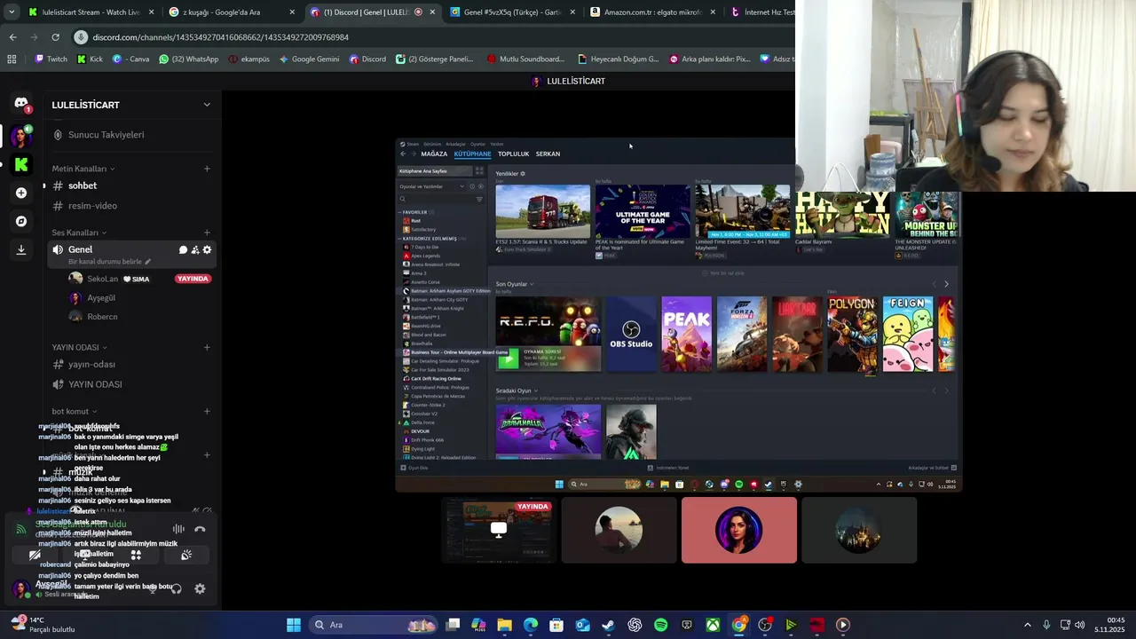
Task: Open Spotify from Windows taskbar
Action: 660,625
